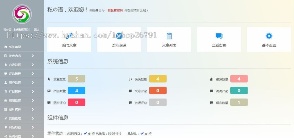The width and height of the screenshot is (294, 138).
Task: Click the comment icon next to 留言数量
Action: tap(211, 103)
